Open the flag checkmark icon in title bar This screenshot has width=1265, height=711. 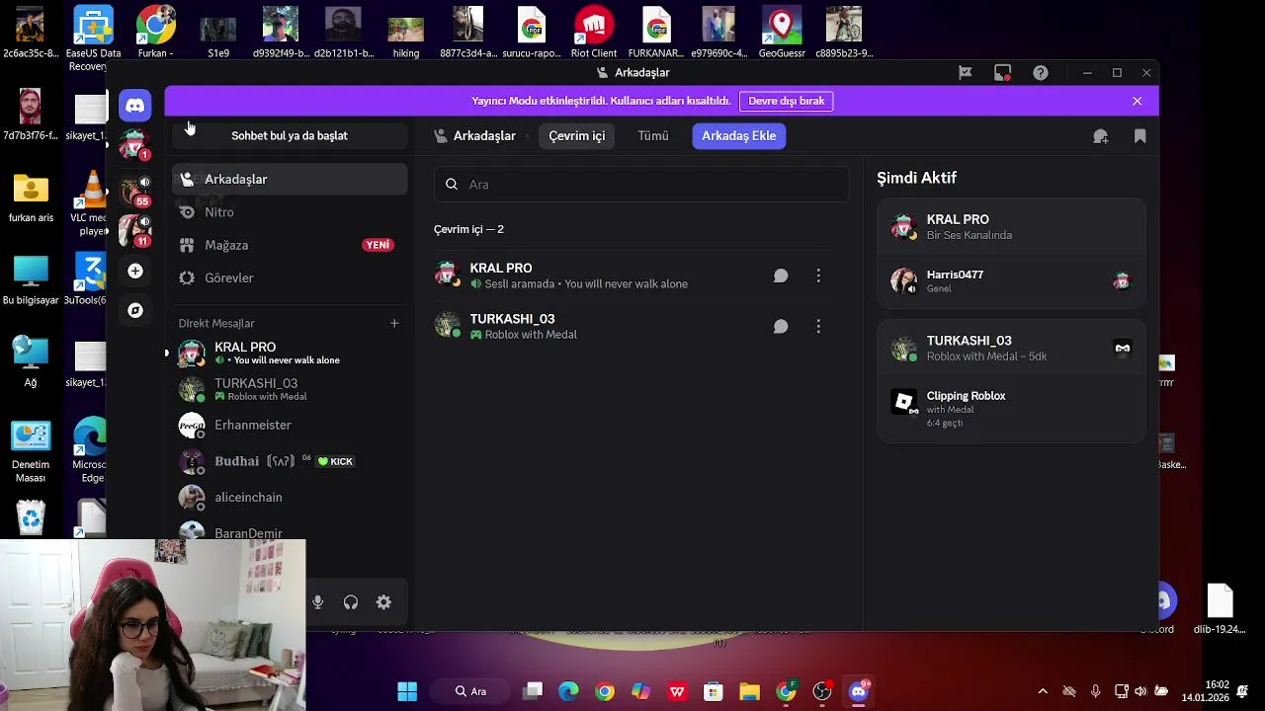[x=966, y=72]
